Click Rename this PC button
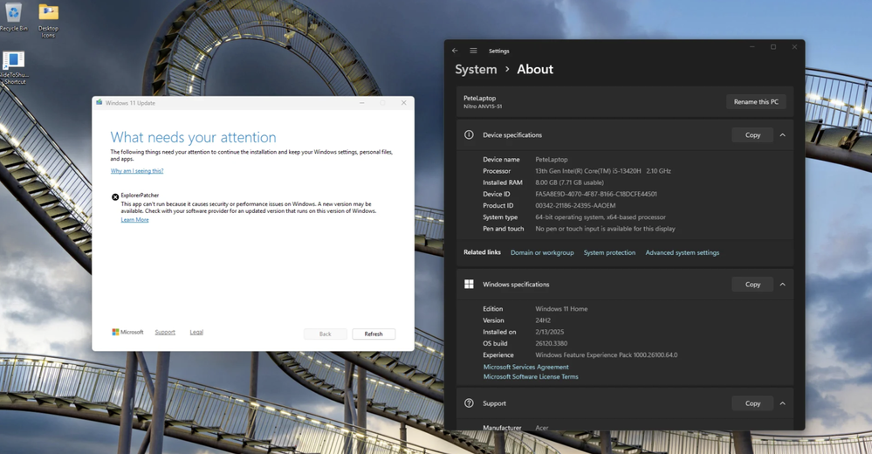This screenshot has width=872, height=454. point(756,102)
